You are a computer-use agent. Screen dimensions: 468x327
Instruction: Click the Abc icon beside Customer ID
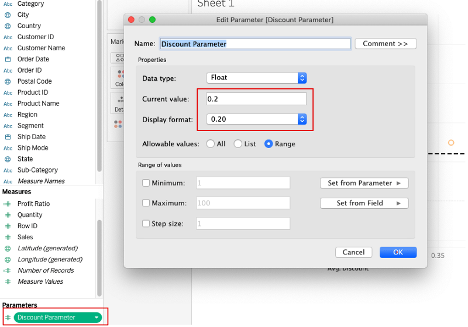(8, 37)
